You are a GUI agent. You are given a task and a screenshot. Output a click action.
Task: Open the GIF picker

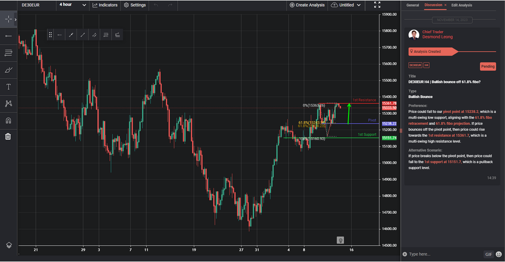tap(489, 254)
